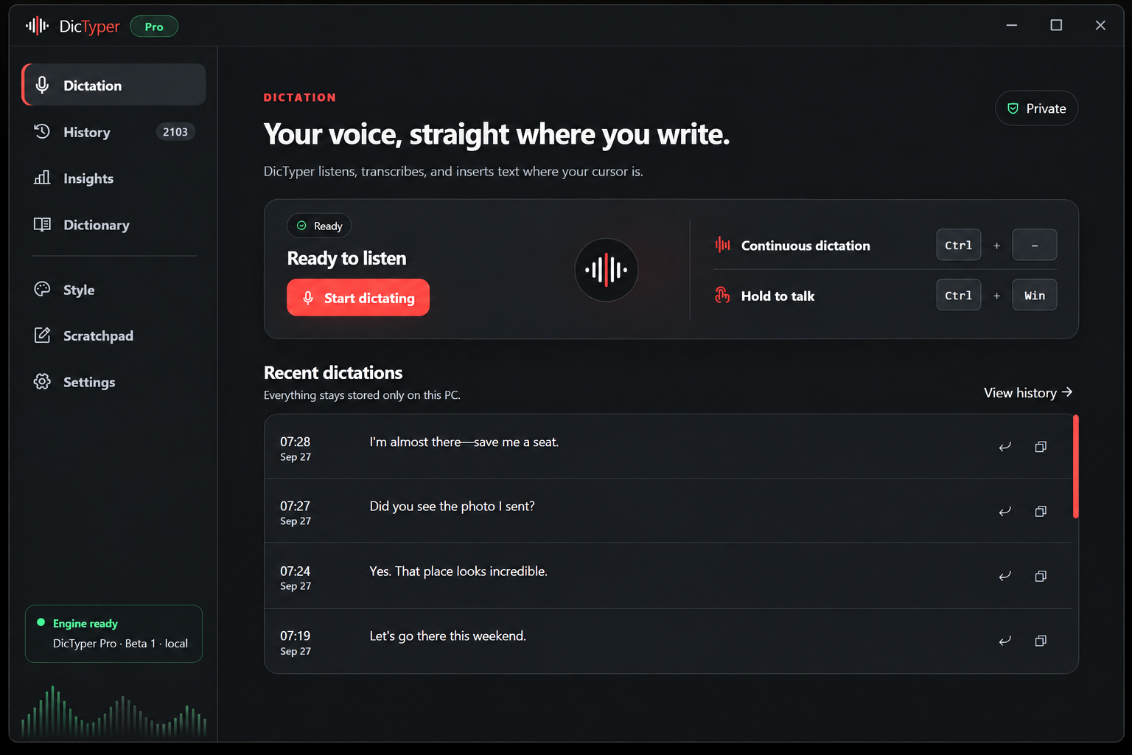Click the book icon beside Dictionary
Image resolution: width=1132 pixels, height=755 pixels.
[x=42, y=224]
